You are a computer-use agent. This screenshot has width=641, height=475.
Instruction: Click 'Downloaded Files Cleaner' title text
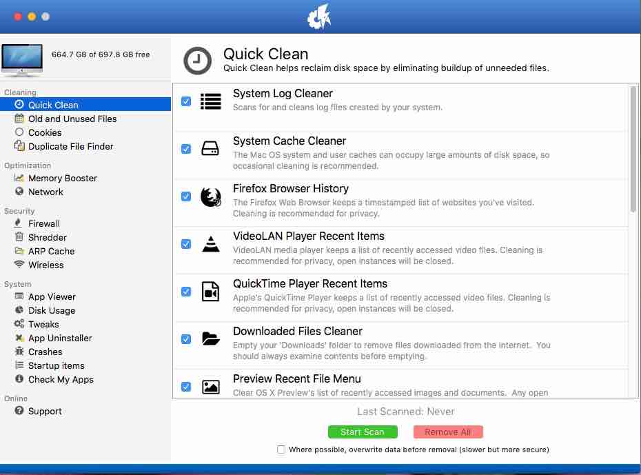click(x=298, y=331)
